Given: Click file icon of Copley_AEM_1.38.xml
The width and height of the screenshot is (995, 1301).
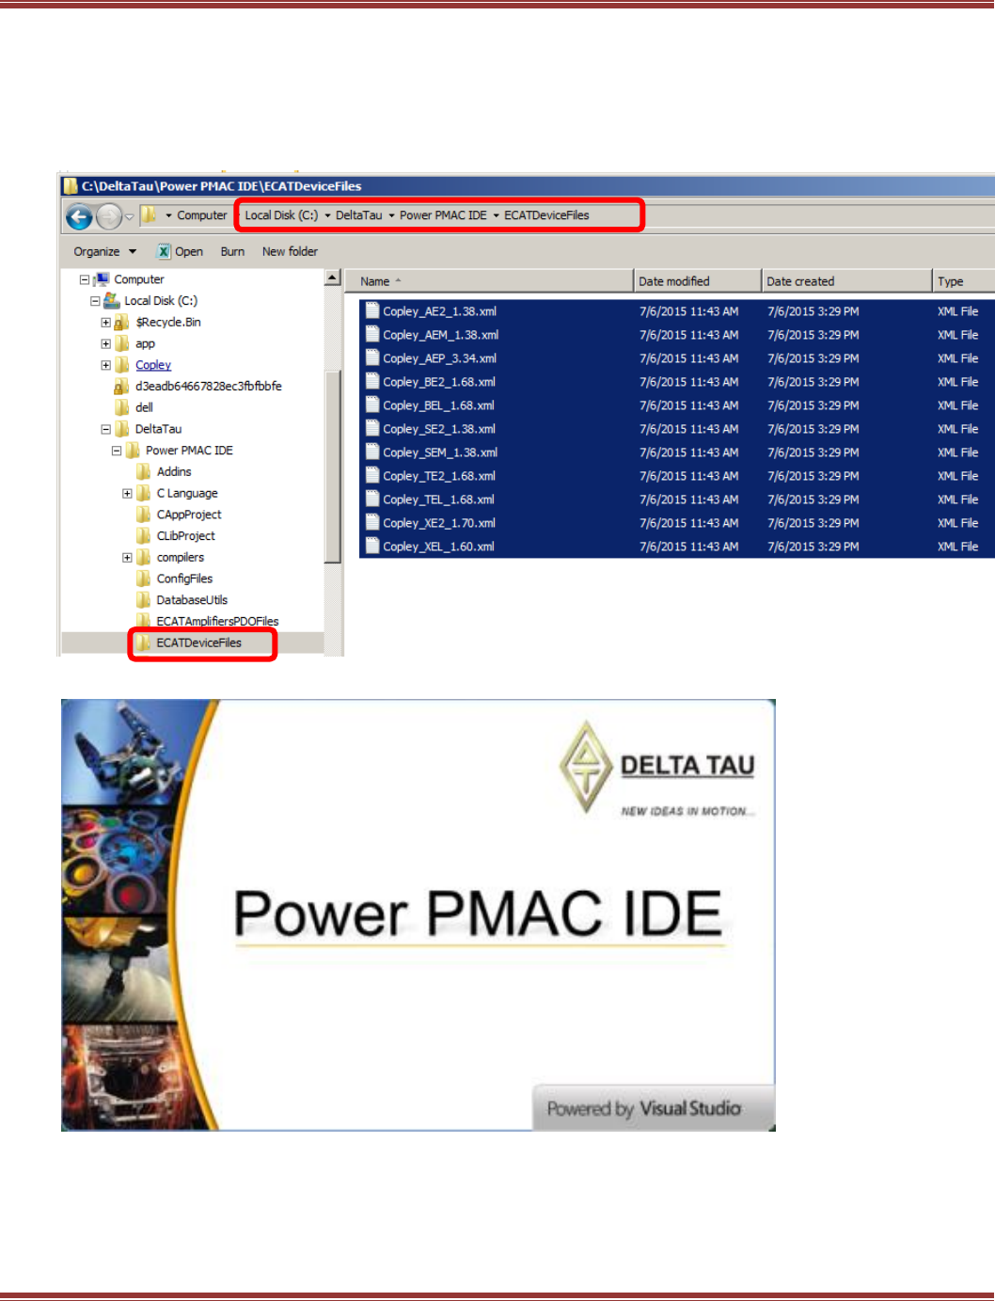Looking at the screenshot, I should pos(372,334).
